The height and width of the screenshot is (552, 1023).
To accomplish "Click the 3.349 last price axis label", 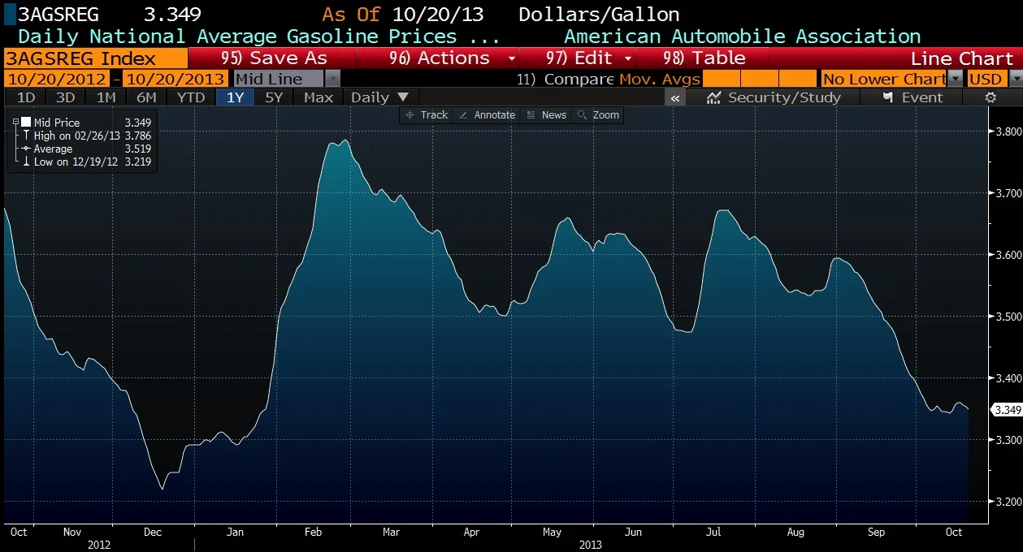I will coord(1007,410).
